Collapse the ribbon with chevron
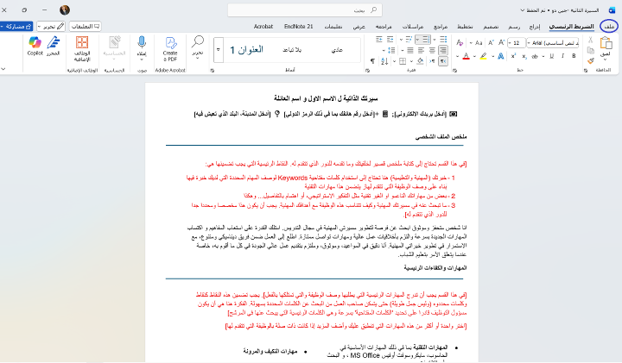The image size is (622, 363). click(x=3, y=69)
